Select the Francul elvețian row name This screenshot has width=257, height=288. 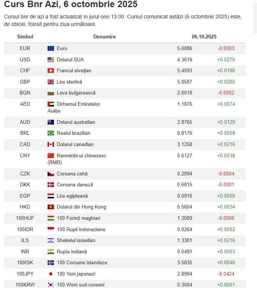coord(74,71)
